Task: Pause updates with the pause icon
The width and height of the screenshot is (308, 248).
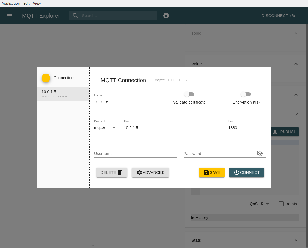Action: tap(166, 16)
